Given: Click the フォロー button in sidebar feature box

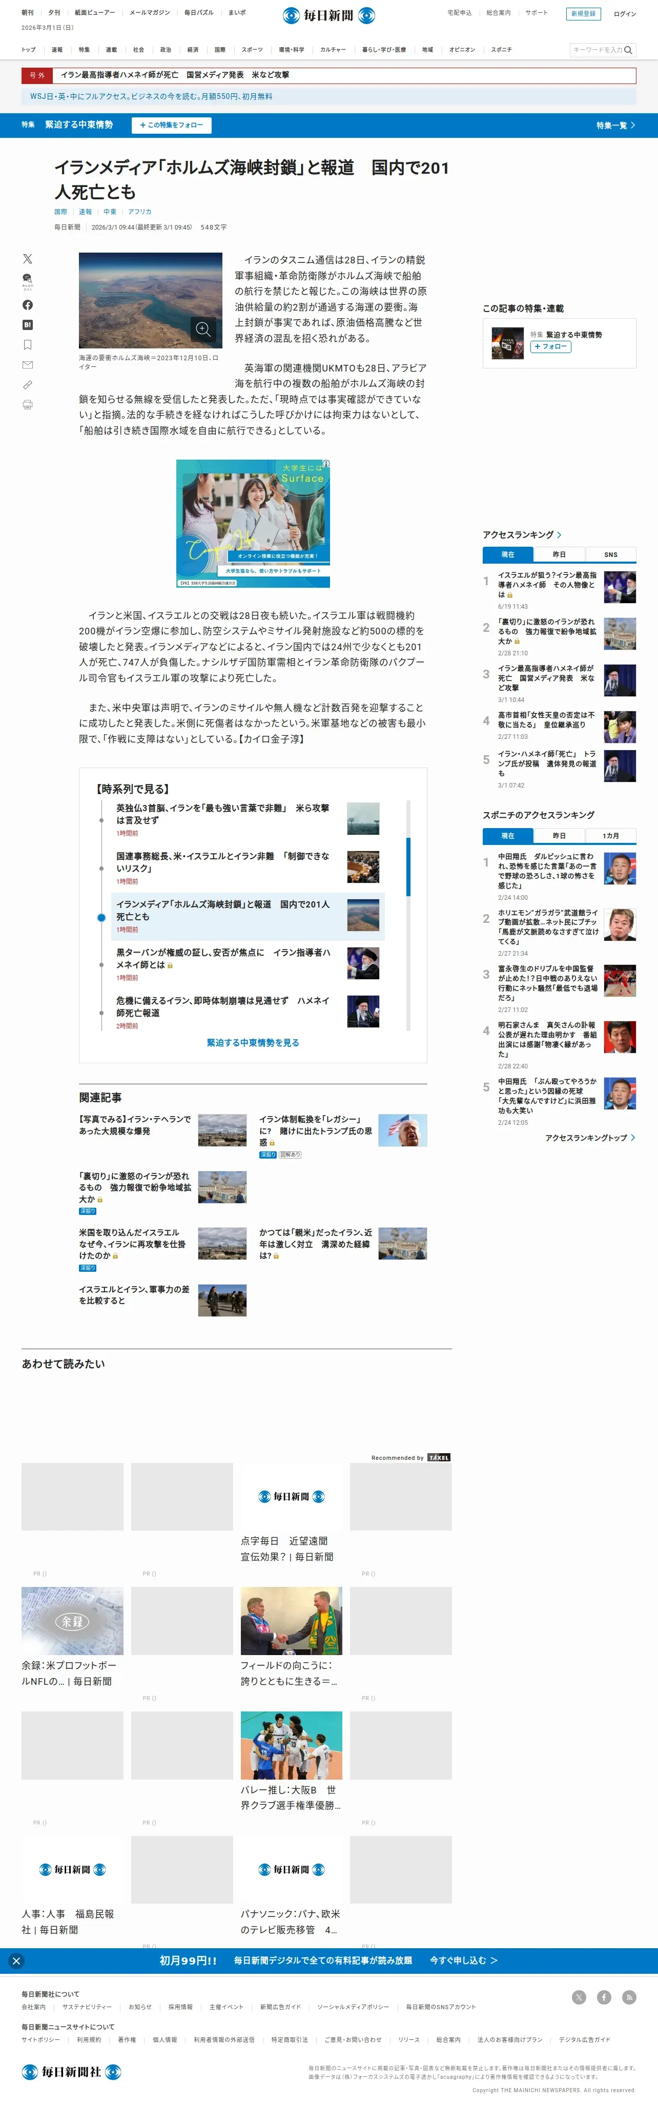Looking at the screenshot, I should tap(551, 346).
